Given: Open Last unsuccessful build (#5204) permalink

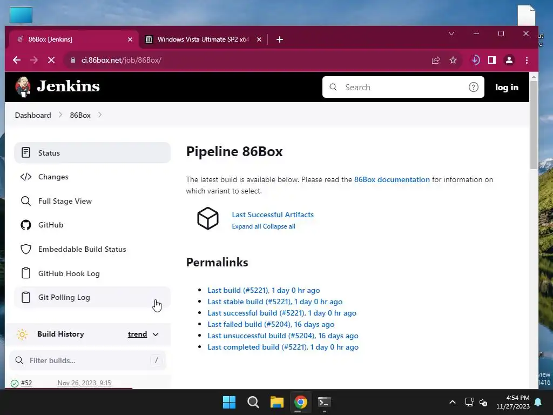Looking at the screenshot, I should 283,335.
